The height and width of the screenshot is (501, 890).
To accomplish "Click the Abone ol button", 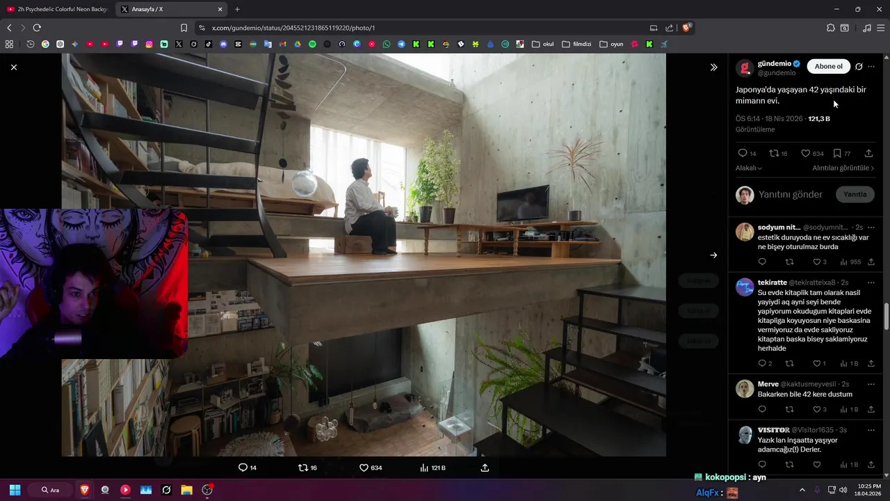I will (829, 67).
